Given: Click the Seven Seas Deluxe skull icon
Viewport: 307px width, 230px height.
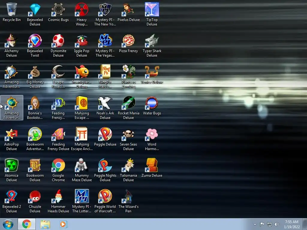Looking at the screenshot, I should click(x=128, y=134).
